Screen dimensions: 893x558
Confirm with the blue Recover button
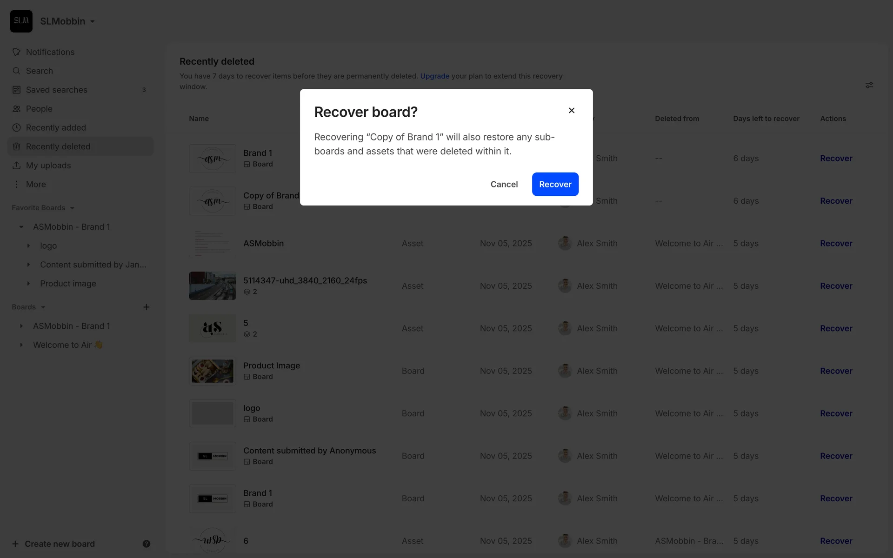555,184
